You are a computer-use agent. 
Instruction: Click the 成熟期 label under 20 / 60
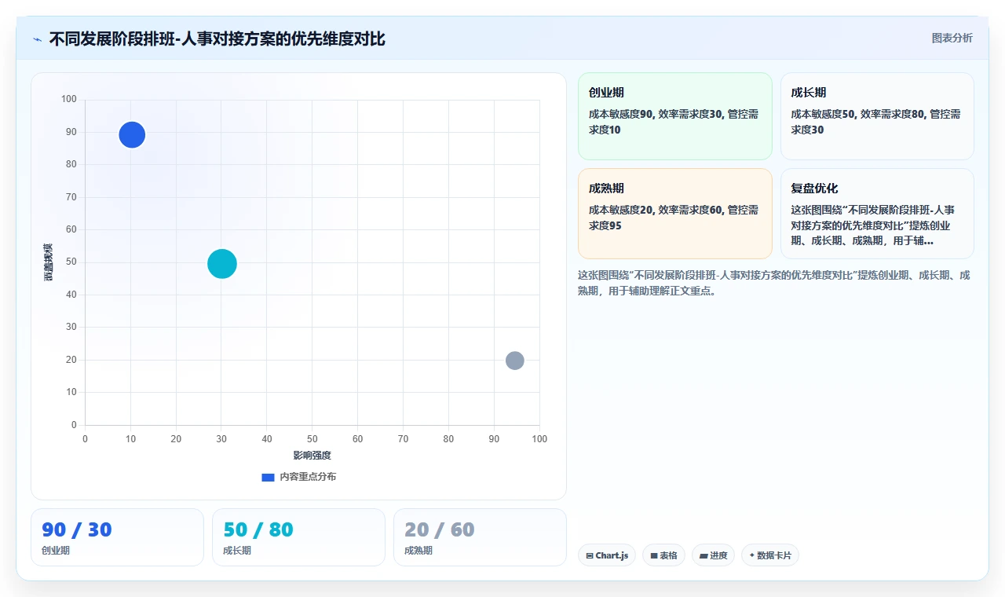coord(418,551)
